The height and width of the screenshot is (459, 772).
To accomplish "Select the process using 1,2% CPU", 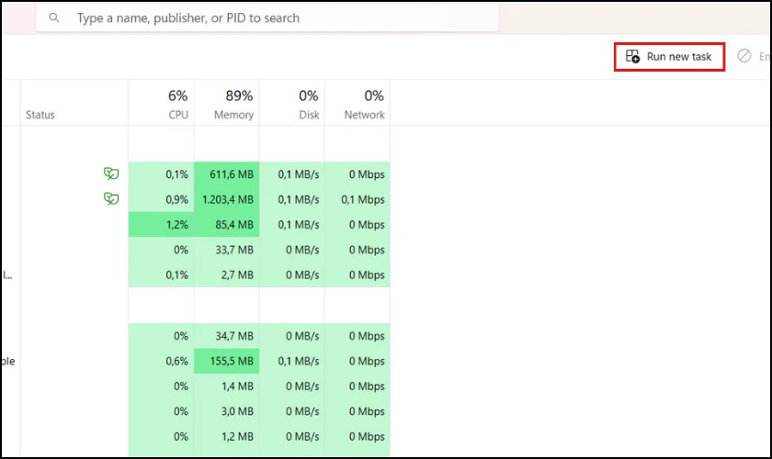I will tap(196, 225).
